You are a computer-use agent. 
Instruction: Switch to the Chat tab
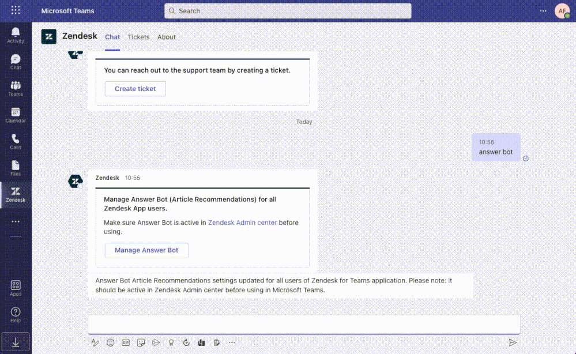tap(112, 37)
